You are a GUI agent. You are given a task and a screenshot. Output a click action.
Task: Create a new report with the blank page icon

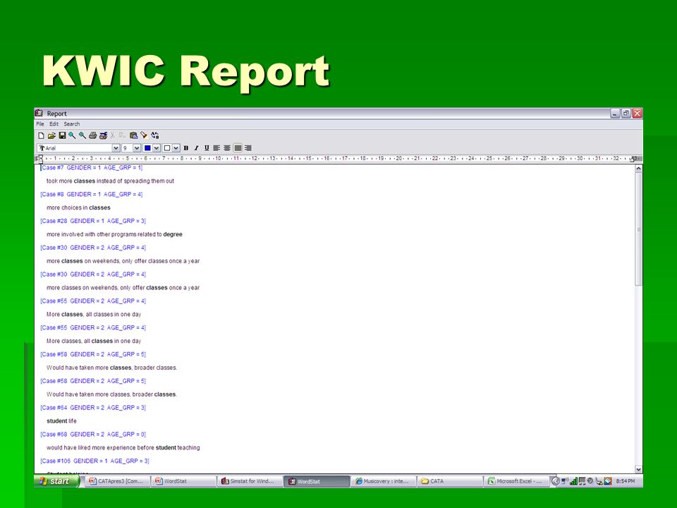(42, 135)
